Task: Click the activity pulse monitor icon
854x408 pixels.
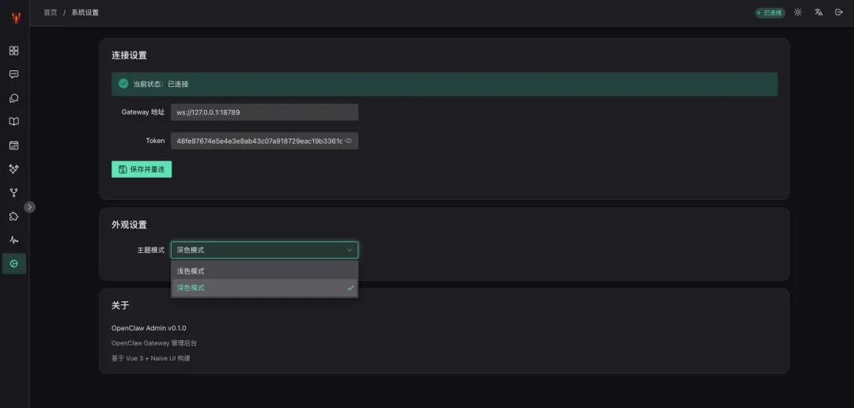Action: tap(13, 240)
